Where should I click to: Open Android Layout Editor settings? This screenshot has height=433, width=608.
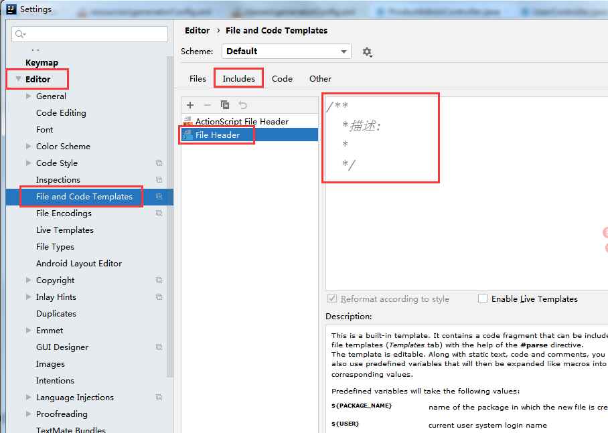tap(79, 264)
